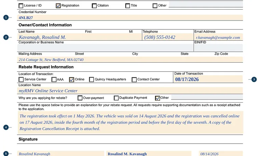260x156 pixels.
Task: Click the blank Other credential type text field
Action: coord(206,4)
